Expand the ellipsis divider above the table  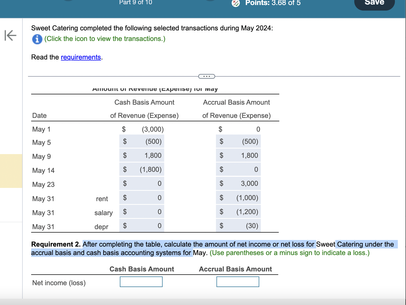point(207,76)
